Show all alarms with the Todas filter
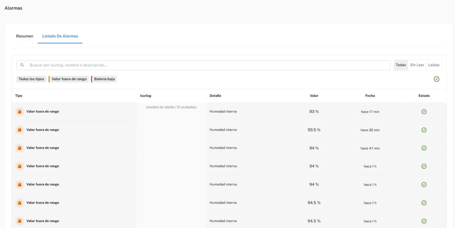The width and height of the screenshot is (455, 228). tap(401, 65)
